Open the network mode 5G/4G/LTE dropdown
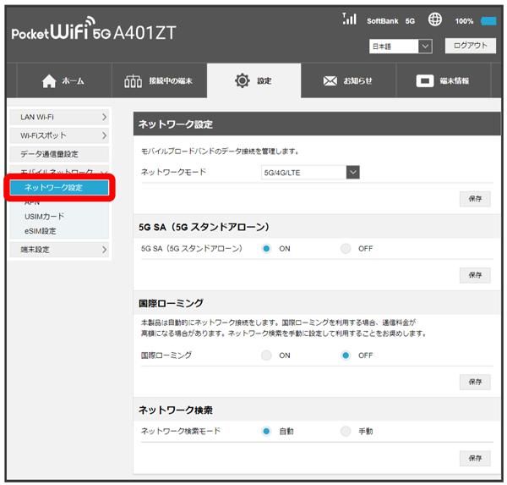The image size is (507, 485). click(311, 173)
